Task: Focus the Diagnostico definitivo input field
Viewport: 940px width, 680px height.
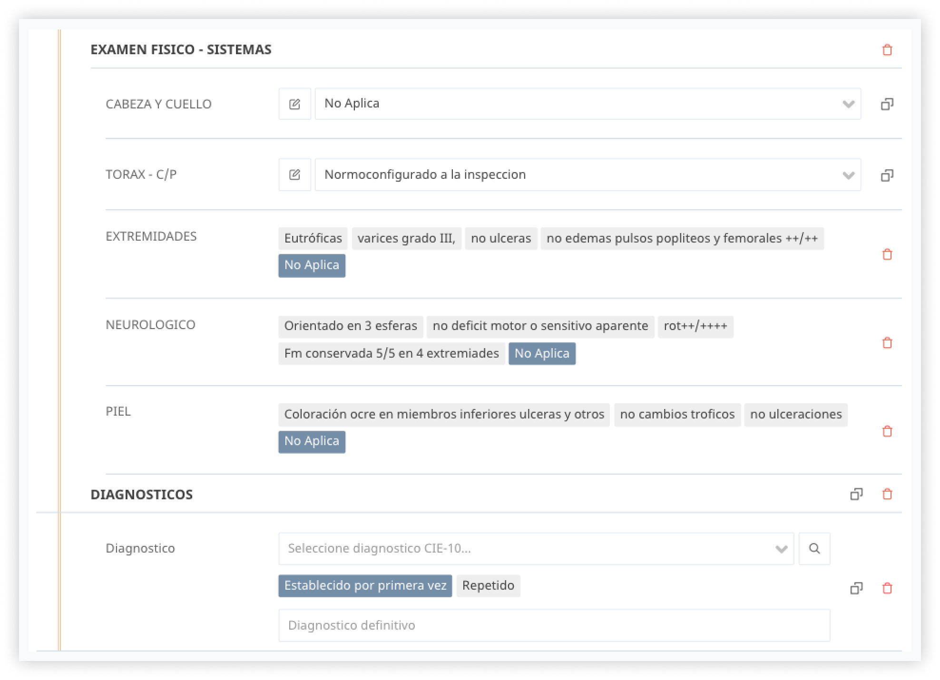Action: tap(554, 625)
